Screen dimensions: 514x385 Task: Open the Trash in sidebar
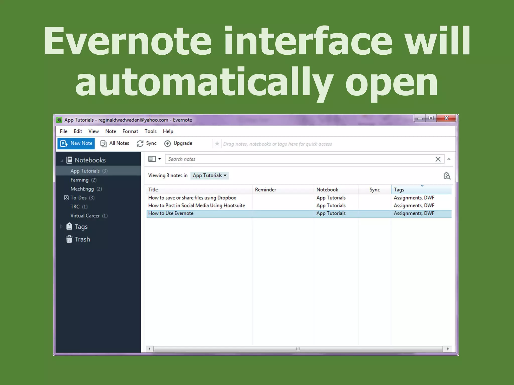78,239
